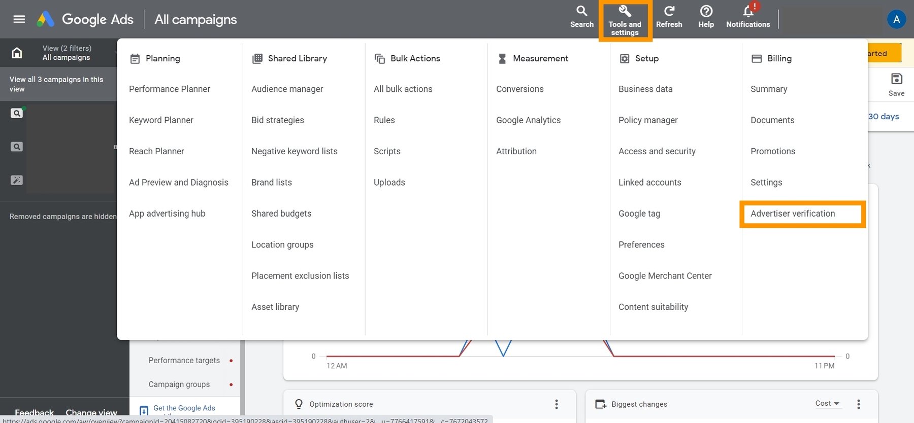Open Google Merchant Center
Image resolution: width=914 pixels, height=423 pixels.
click(x=665, y=276)
